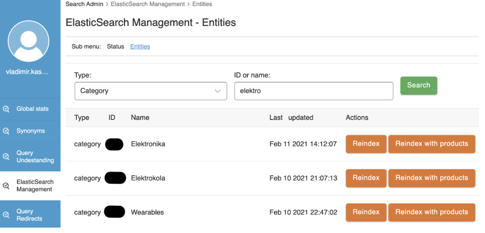Reindex the Elektrokola category

(366, 178)
